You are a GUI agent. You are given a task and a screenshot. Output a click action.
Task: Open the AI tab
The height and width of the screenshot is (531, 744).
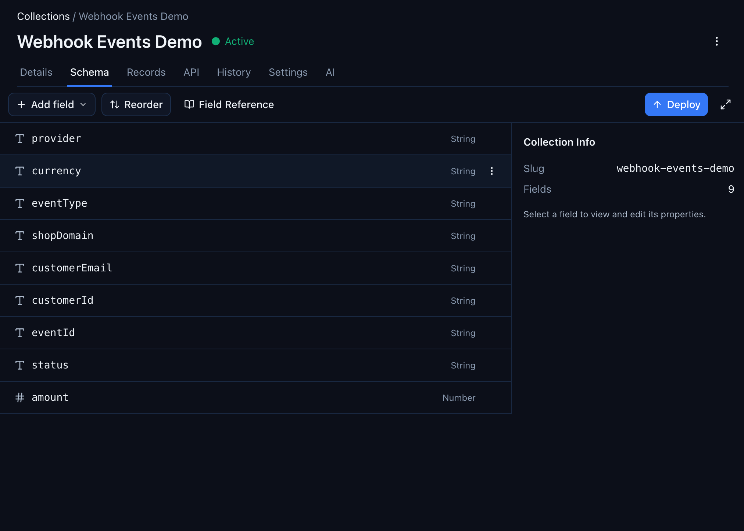click(330, 72)
